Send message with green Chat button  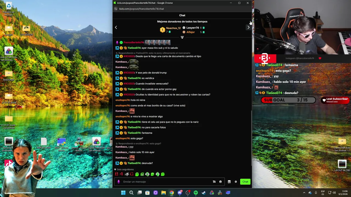tap(245, 182)
